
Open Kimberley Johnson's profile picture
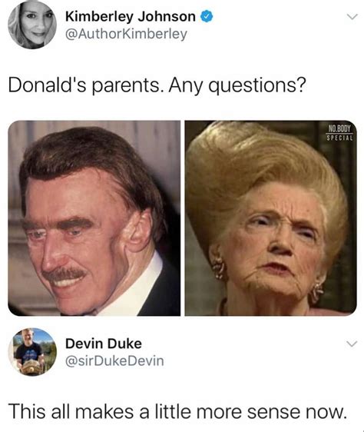click(32, 25)
